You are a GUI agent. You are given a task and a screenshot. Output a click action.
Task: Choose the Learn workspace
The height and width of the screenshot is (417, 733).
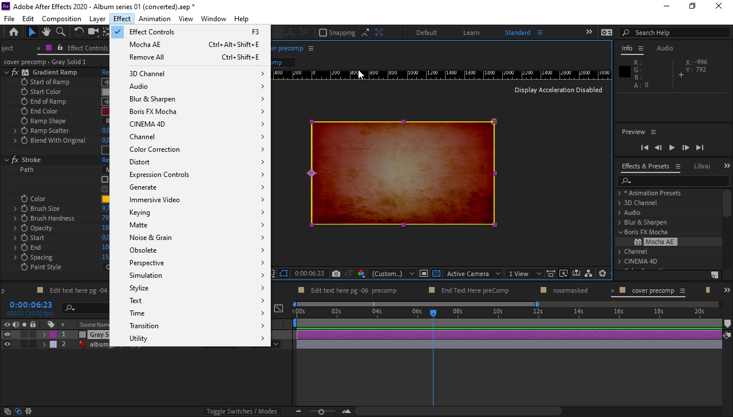coord(471,33)
